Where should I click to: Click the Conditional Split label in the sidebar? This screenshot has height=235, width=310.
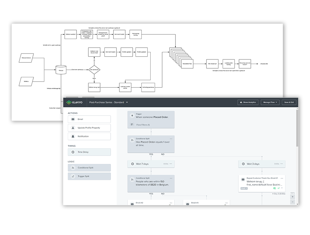tap(86, 168)
